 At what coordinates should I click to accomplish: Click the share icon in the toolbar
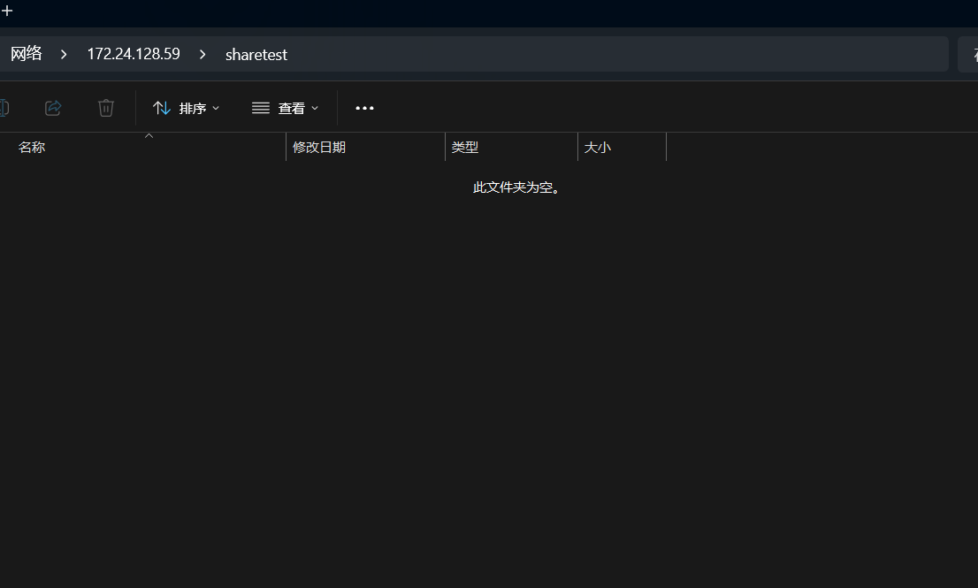[x=53, y=108]
